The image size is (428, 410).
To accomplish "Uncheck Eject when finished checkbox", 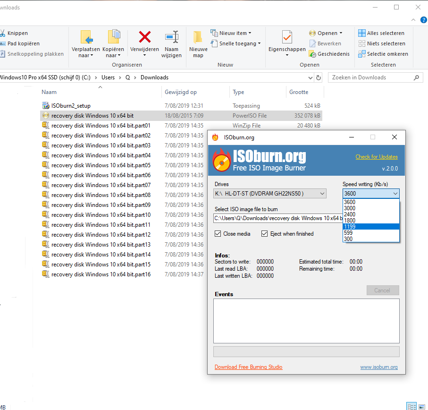I will pos(265,234).
